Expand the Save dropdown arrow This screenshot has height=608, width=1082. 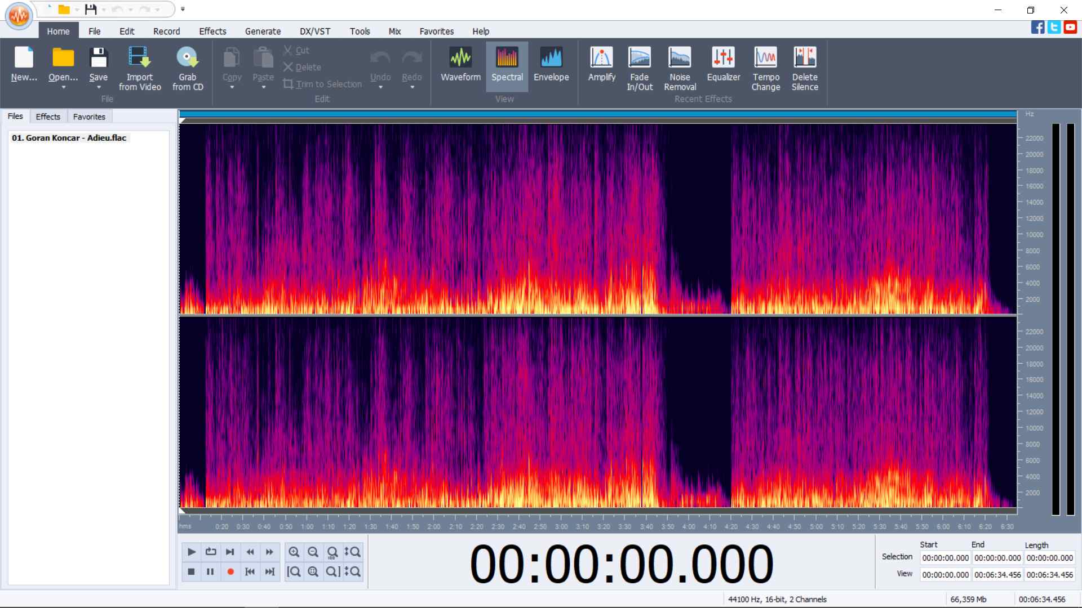pyautogui.click(x=99, y=88)
